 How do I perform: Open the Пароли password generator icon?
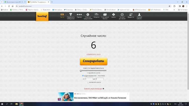tap(79, 15)
